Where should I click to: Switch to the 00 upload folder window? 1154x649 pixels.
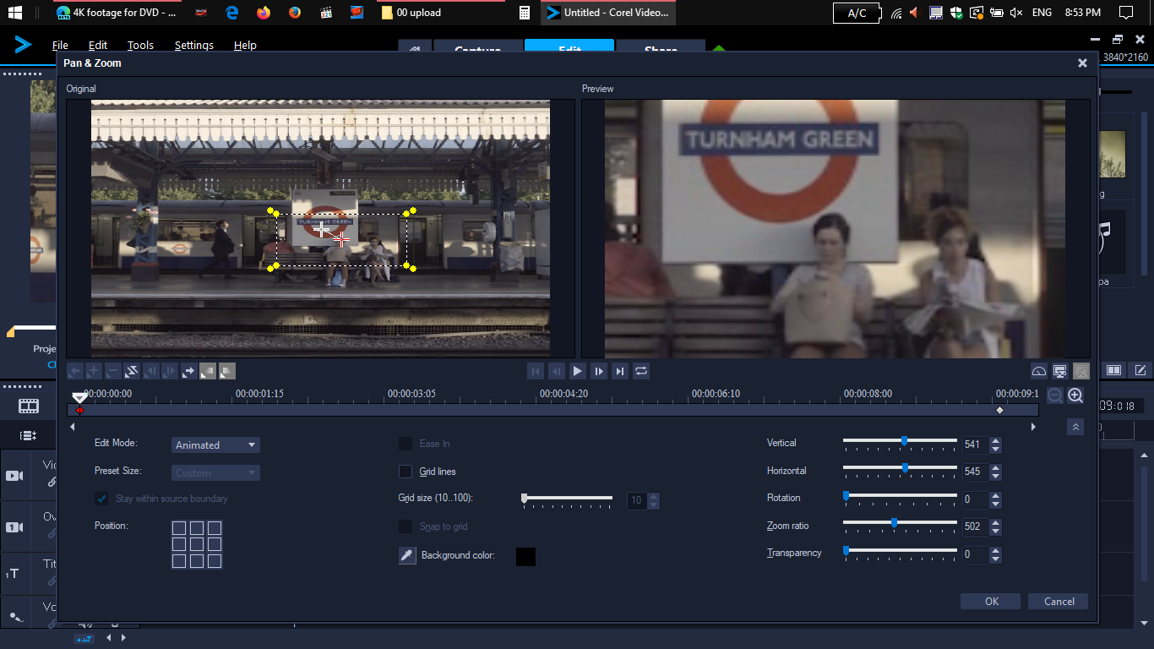click(x=441, y=13)
